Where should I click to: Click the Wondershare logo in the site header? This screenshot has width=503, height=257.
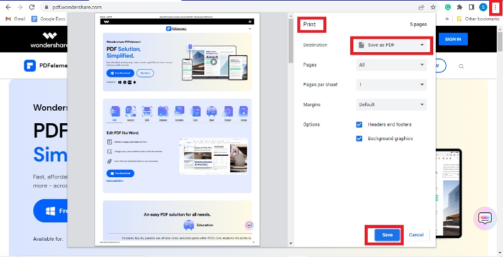(50, 40)
